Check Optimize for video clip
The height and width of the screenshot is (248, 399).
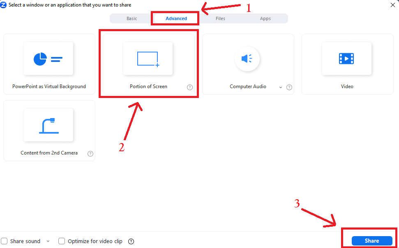(62, 241)
